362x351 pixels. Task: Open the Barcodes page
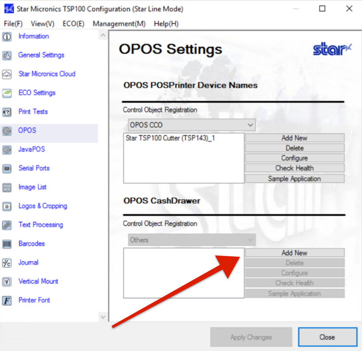pyautogui.click(x=31, y=243)
